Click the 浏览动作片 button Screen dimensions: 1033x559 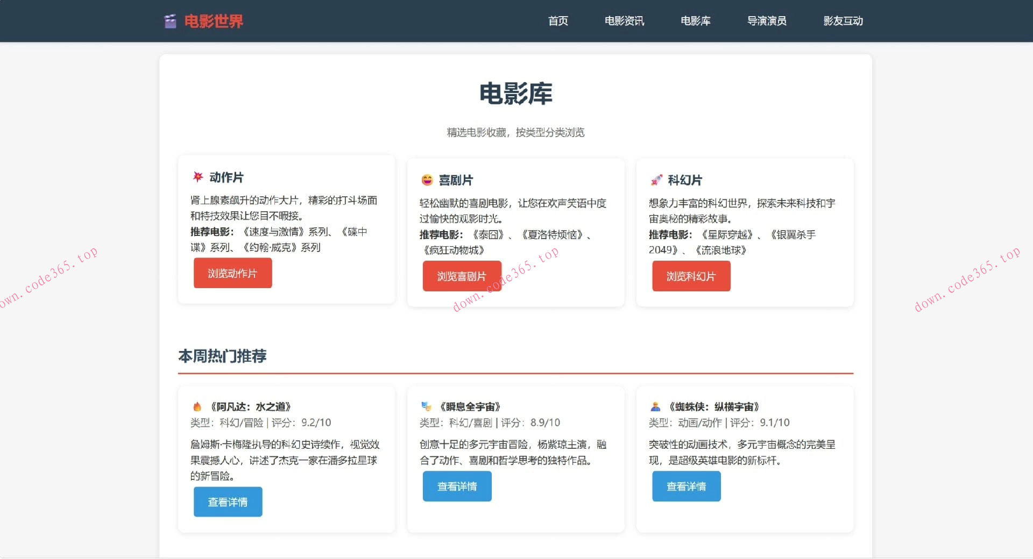coord(232,273)
